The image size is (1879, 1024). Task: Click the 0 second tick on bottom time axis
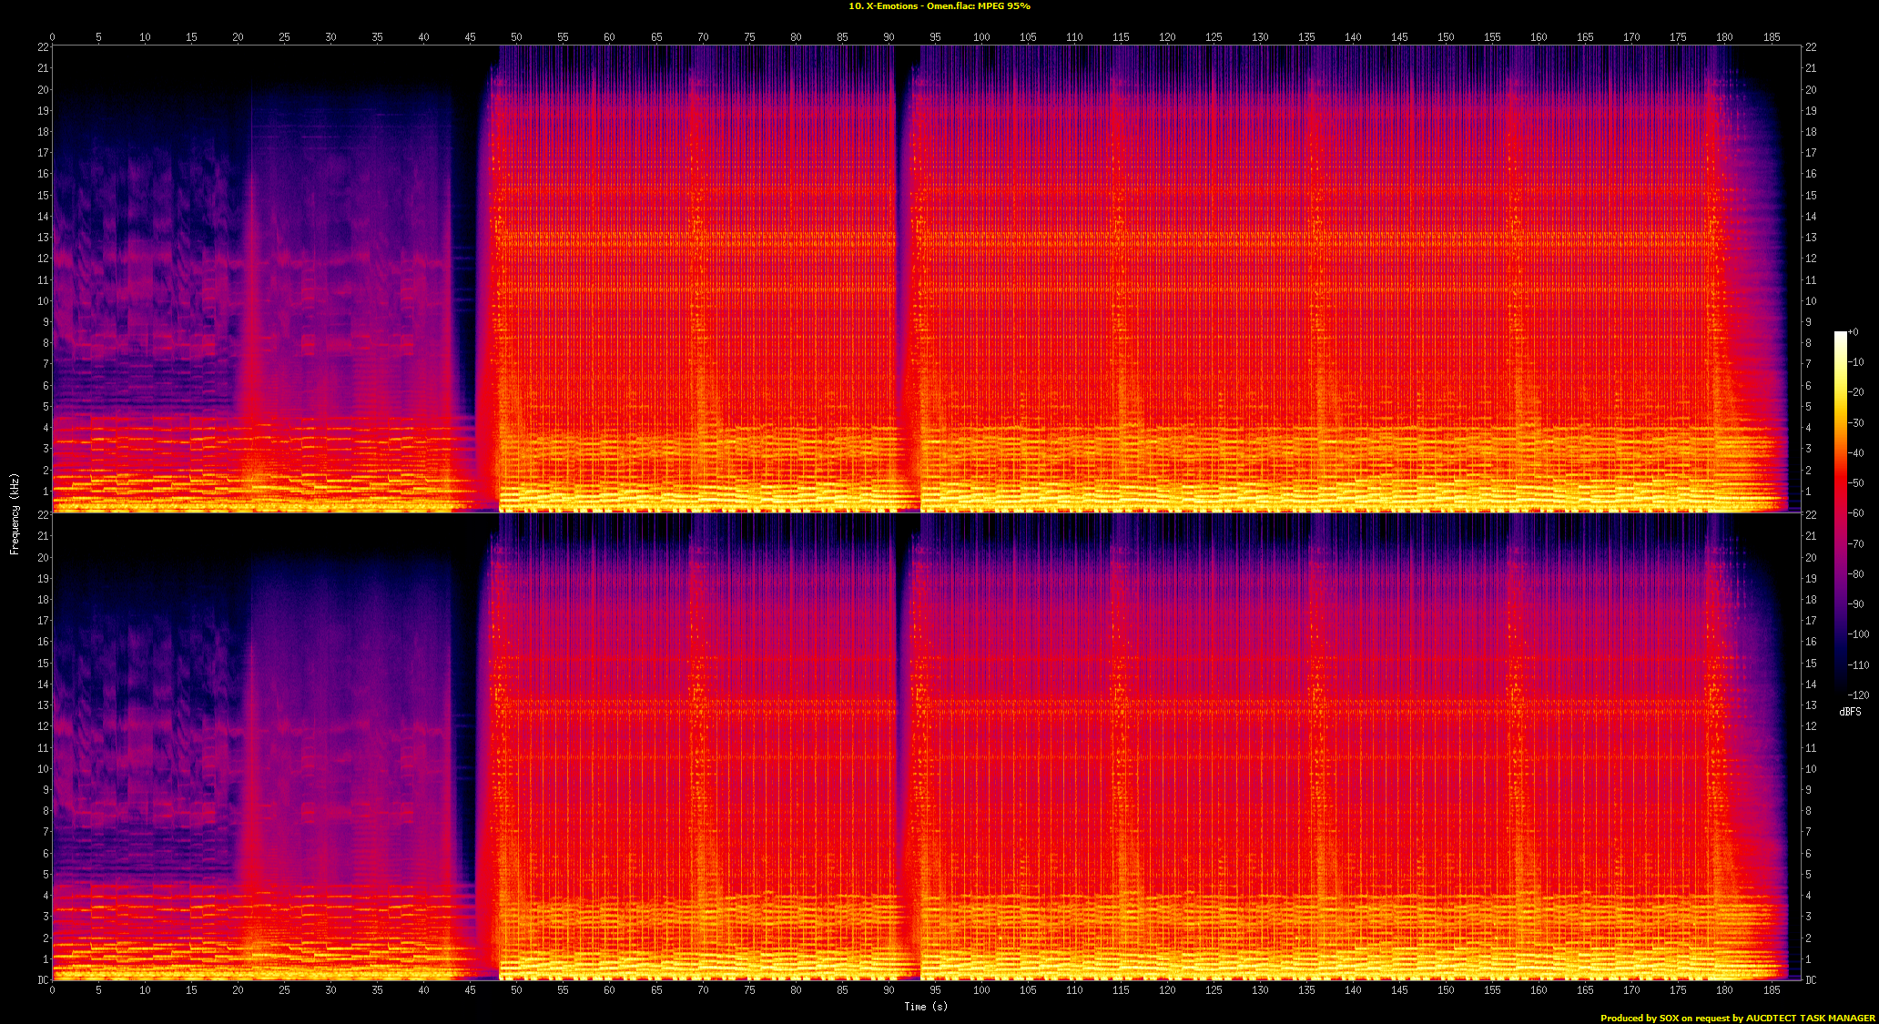pos(52,989)
